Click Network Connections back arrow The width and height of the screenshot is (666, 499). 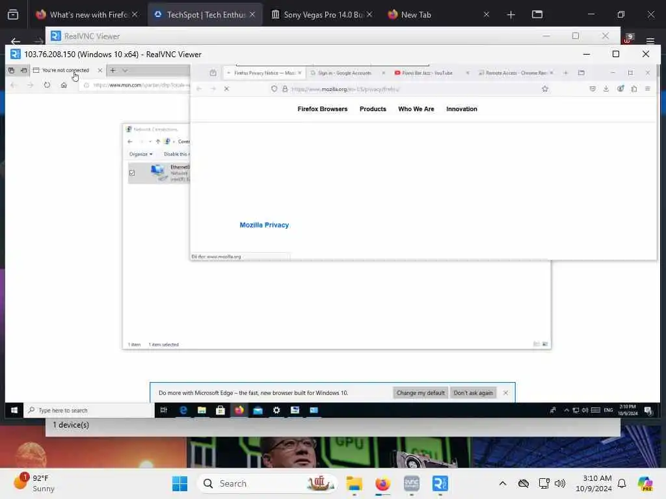point(130,141)
